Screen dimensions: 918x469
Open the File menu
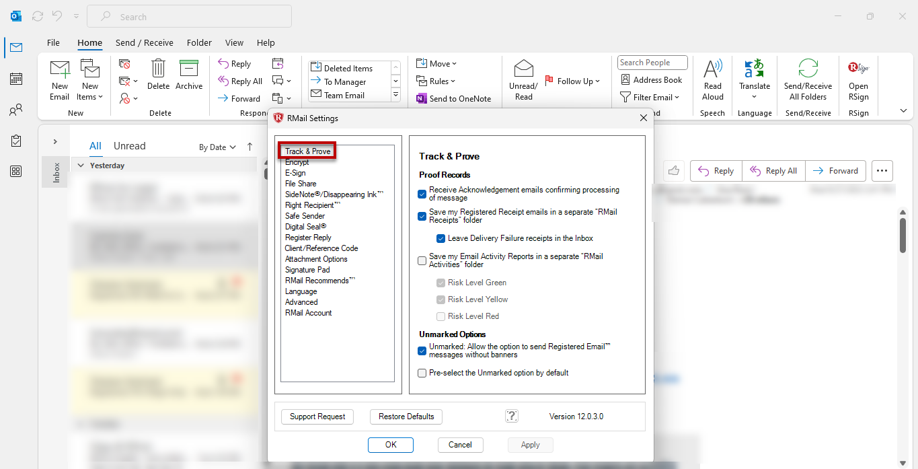53,42
